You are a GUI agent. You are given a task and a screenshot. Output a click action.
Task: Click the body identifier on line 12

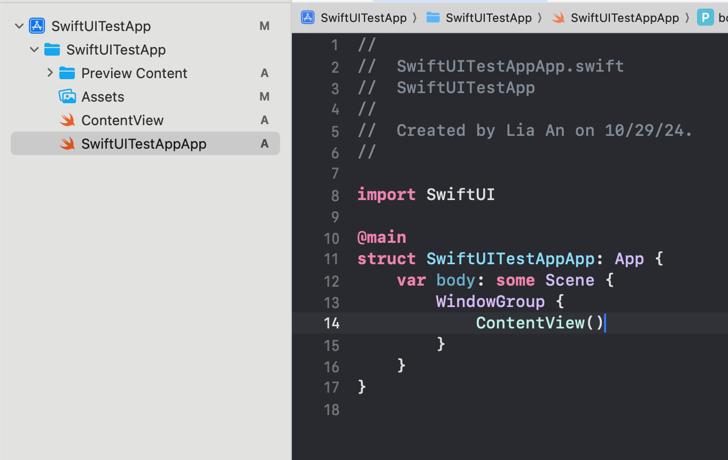(x=455, y=280)
